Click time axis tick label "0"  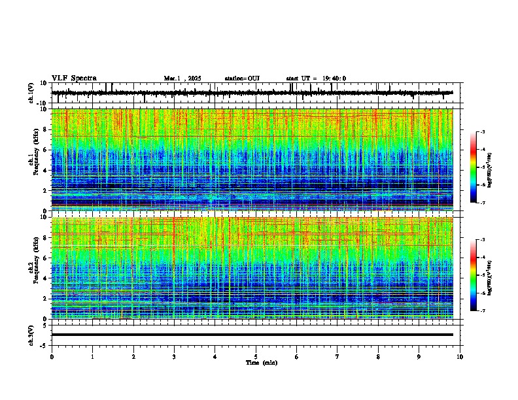click(x=52, y=357)
